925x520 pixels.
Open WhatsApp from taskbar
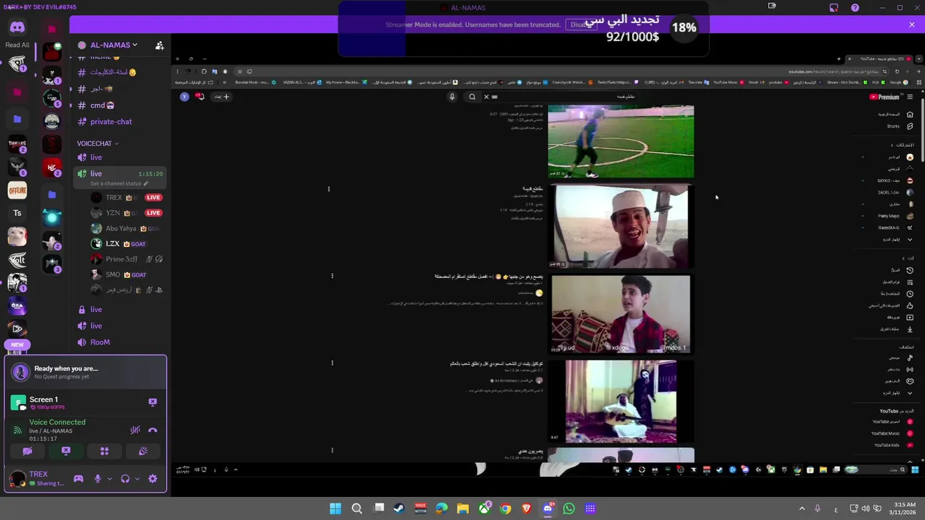[x=569, y=508]
